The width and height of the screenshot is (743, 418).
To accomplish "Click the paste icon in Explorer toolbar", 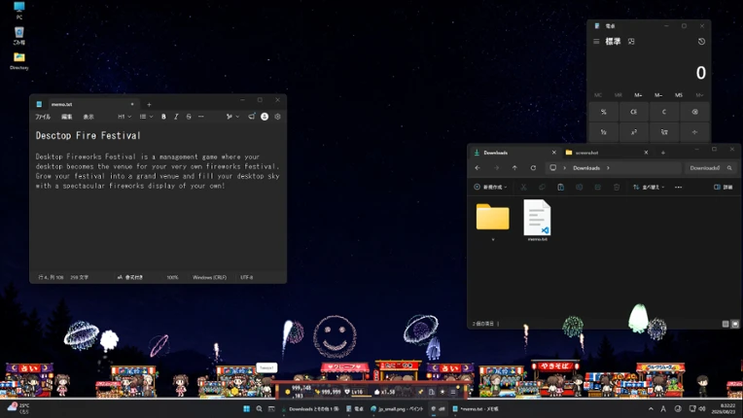I will click(560, 187).
